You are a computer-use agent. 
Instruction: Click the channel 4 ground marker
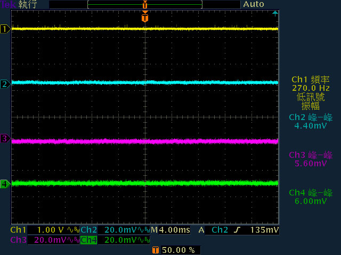pyautogui.click(x=5, y=184)
